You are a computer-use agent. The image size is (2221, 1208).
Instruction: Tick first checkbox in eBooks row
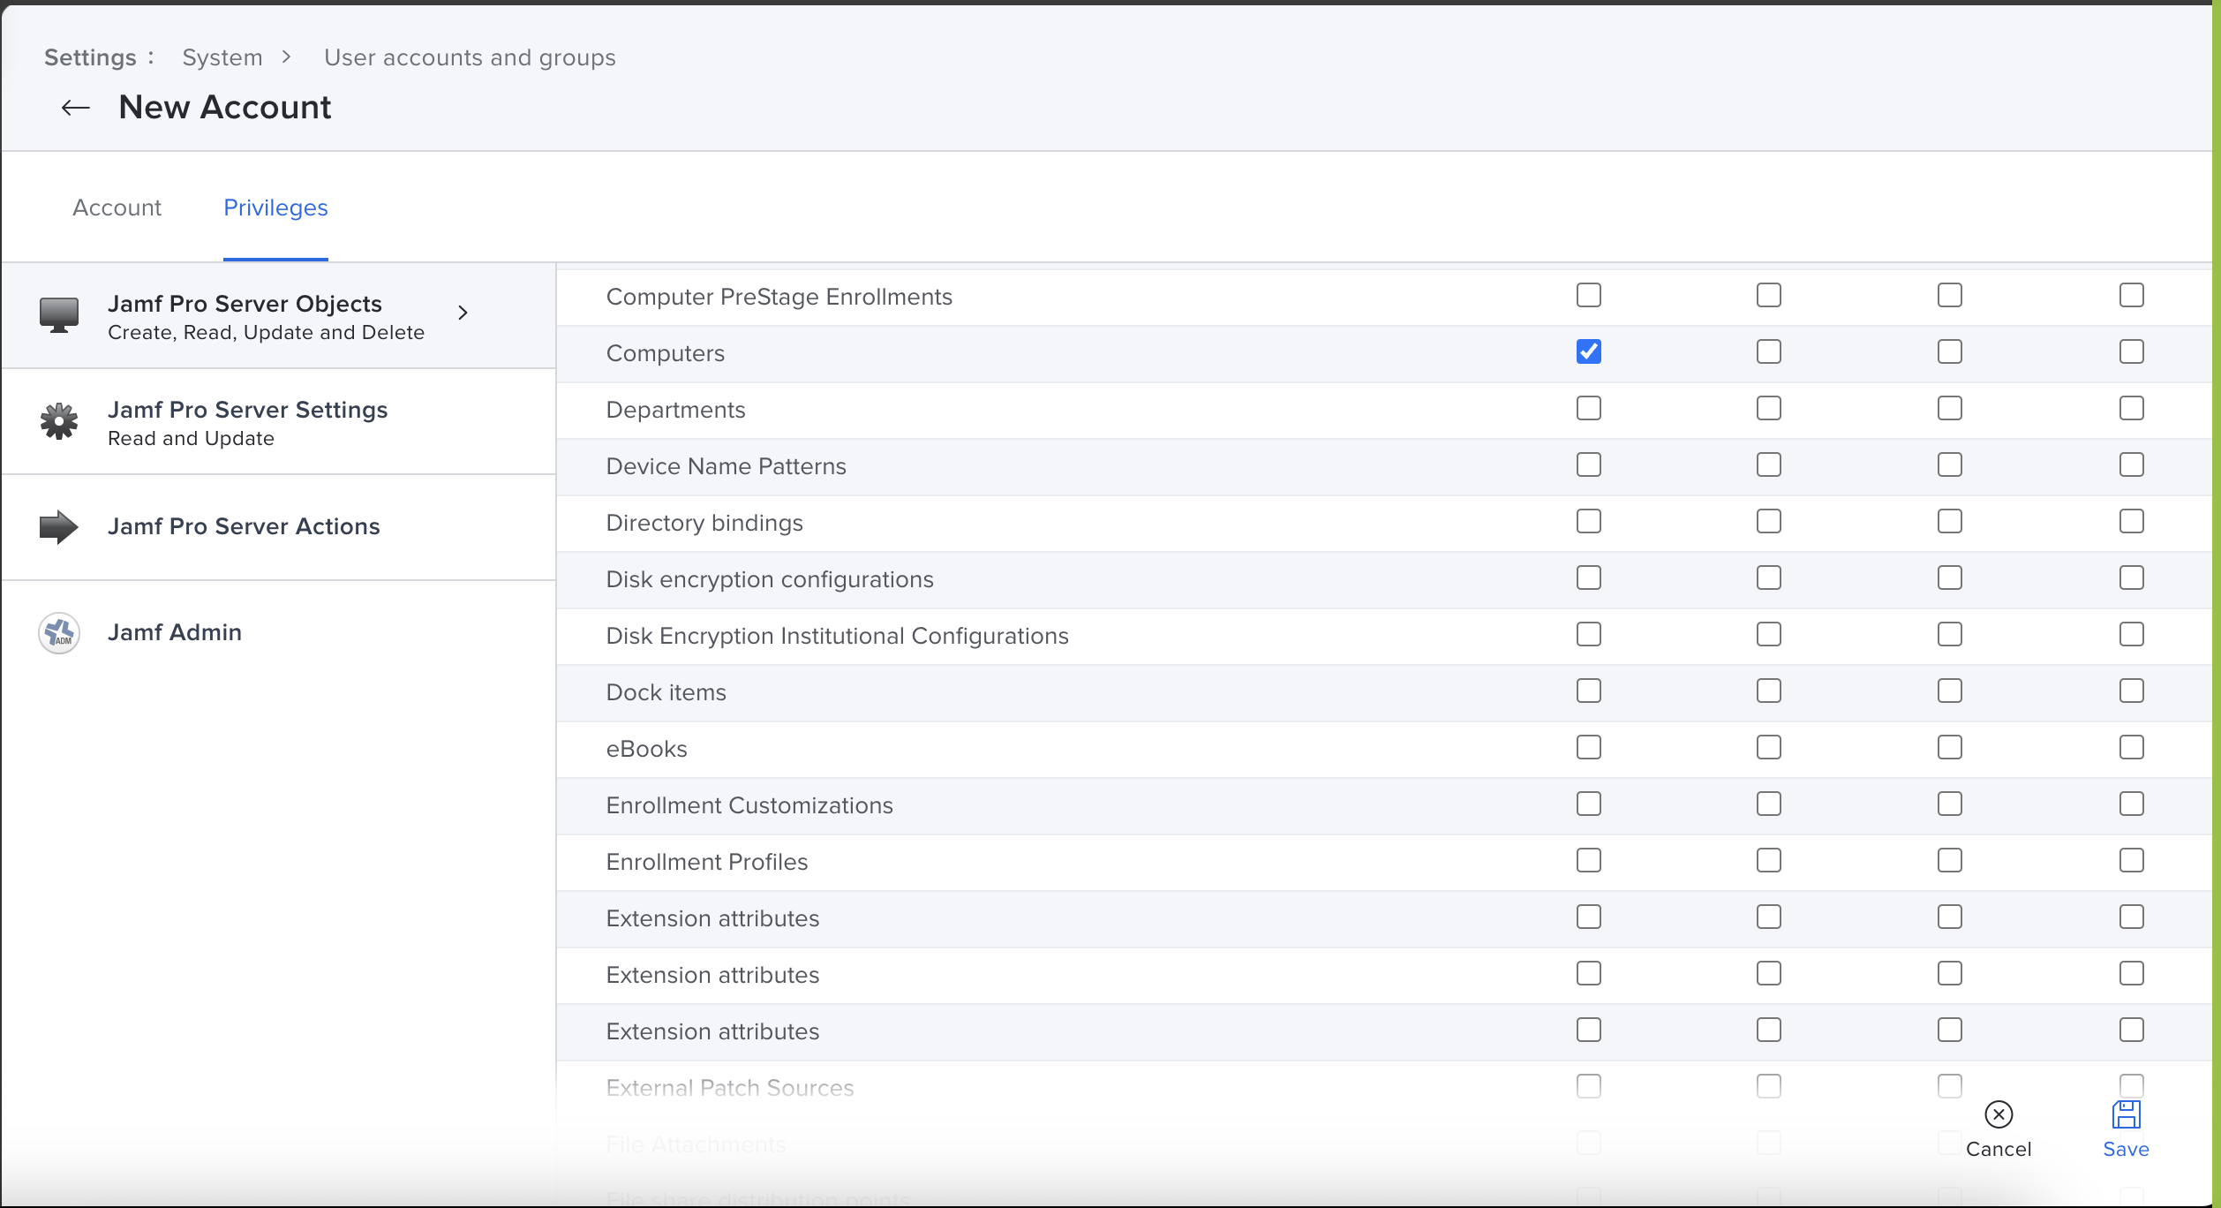tap(1589, 747)
